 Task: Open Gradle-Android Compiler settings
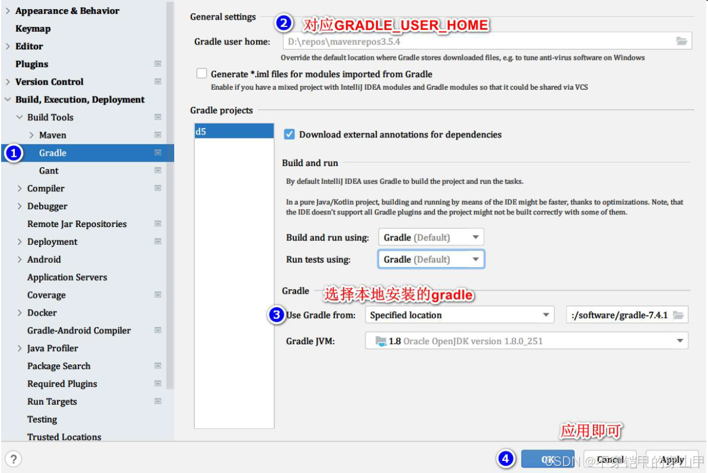pyautogui.click(x=79, y=330)
